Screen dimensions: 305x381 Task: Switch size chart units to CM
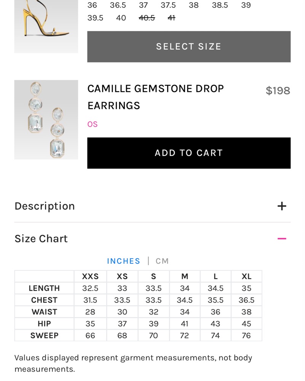pyautogui.click(x=162, y=261)
